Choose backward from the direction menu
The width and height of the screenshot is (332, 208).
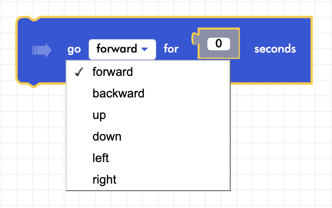tap(118, 93)
